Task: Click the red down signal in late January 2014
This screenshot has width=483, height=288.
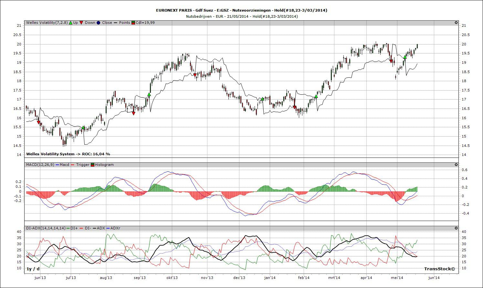Action: (294, 107)
